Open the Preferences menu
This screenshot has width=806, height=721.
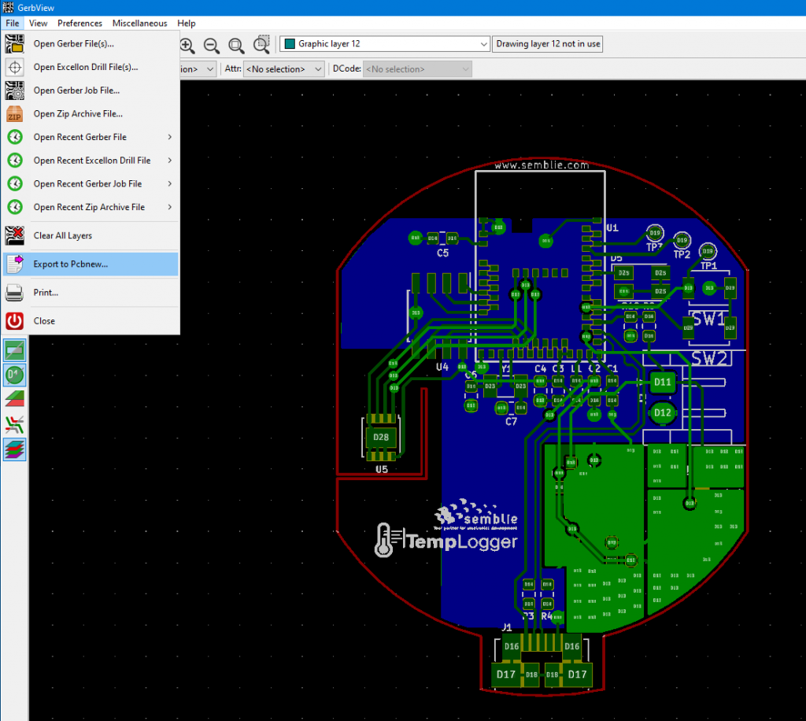[79, 24]
